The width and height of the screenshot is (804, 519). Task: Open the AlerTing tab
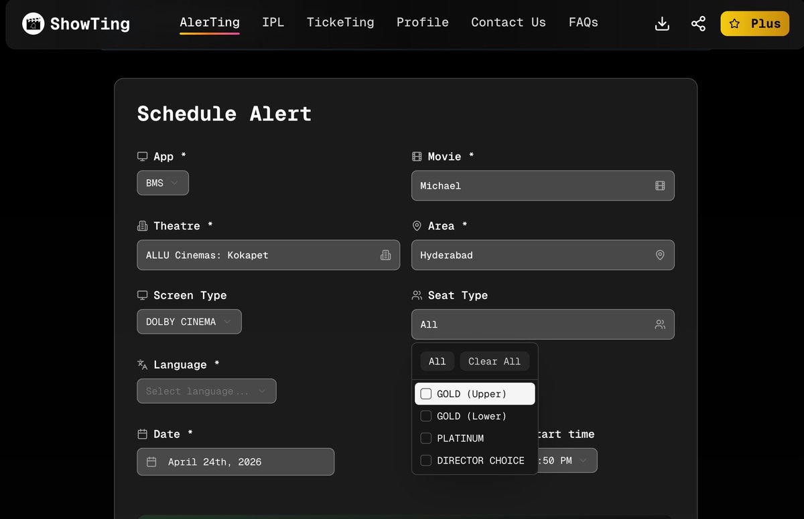tap(209, 23)
